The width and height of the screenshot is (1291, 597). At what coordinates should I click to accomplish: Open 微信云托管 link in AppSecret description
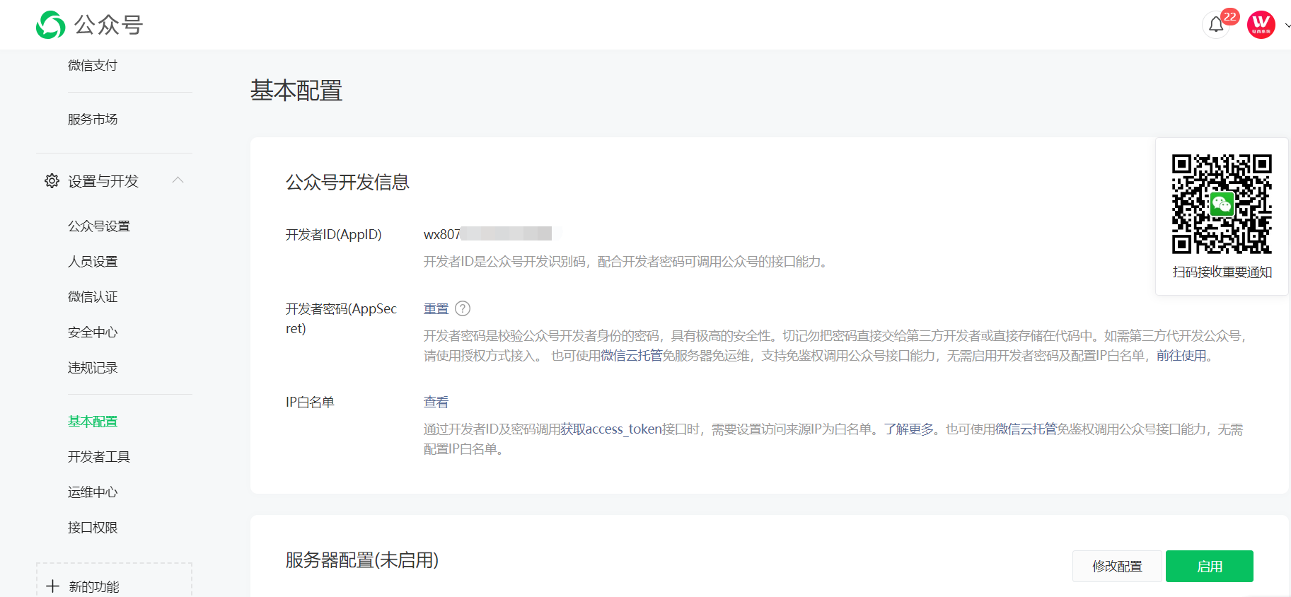[x=632, y=356]
